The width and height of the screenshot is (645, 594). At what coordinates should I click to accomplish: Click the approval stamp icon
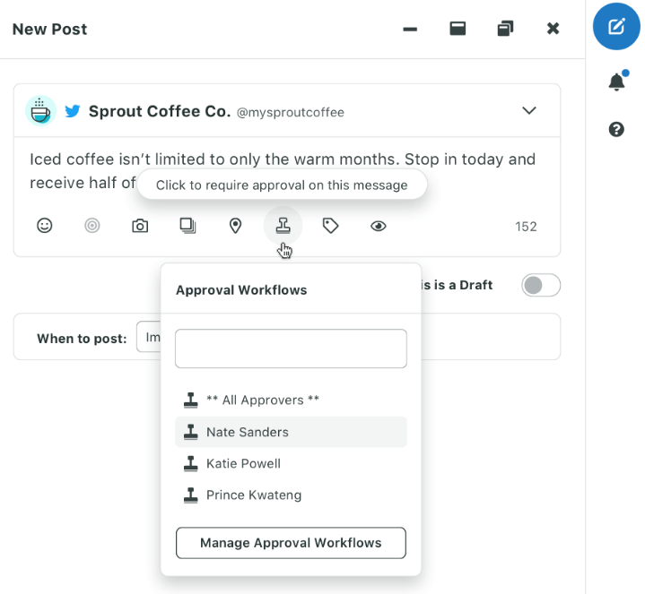[x=283, y=226]
